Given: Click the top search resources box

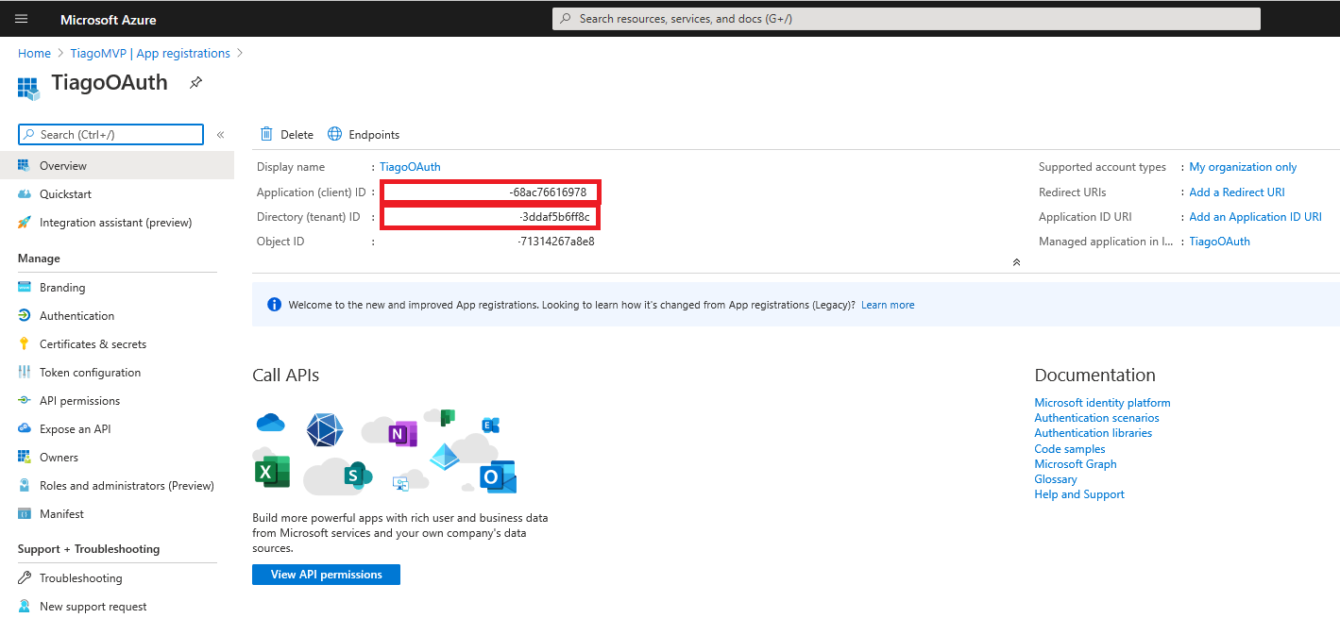Looking at the screenshot, I should [906, 19].
